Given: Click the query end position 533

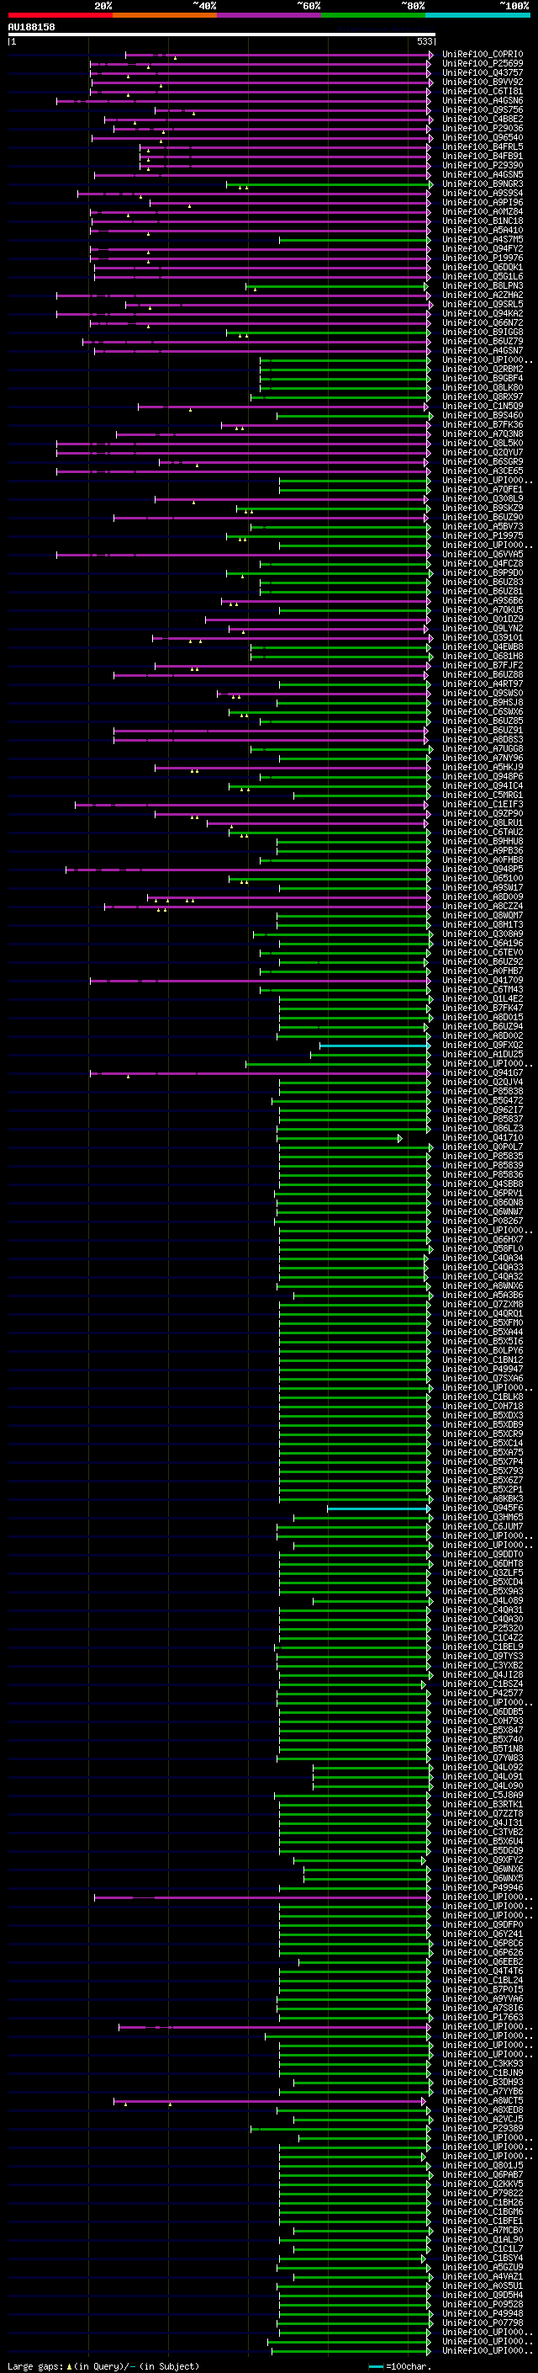Looking at the screenshot, I should pyautogui.click(x=424, y=41).
